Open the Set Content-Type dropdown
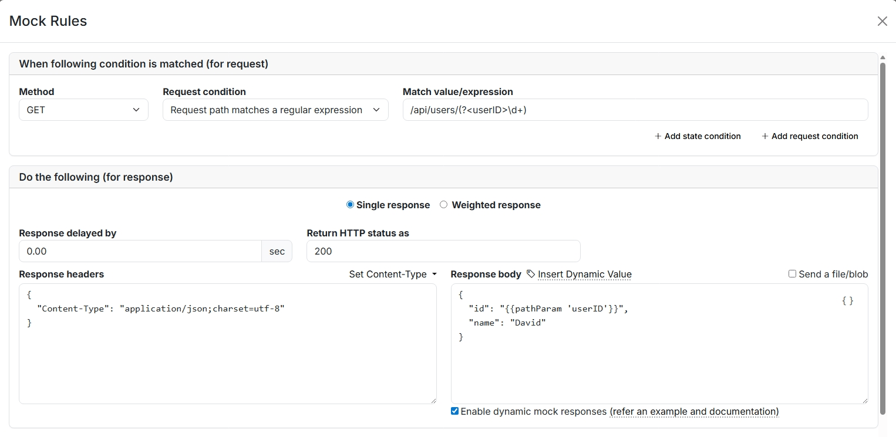896x437 pixels. (392, 274)
